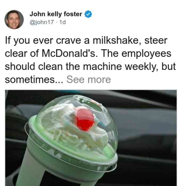Screen dimensions: 186x186
Task: Click the blue verified badge
Action: point(88,14)
